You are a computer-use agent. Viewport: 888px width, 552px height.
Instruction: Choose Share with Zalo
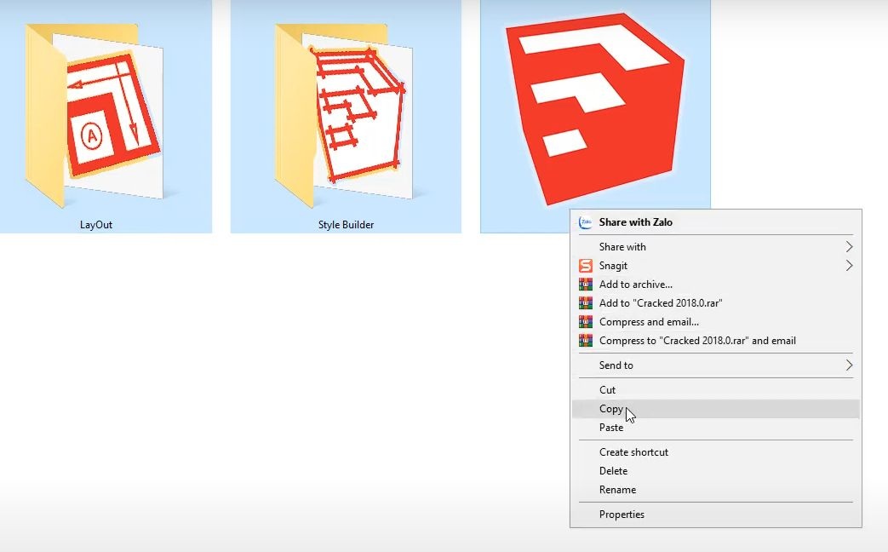(716, 222)
